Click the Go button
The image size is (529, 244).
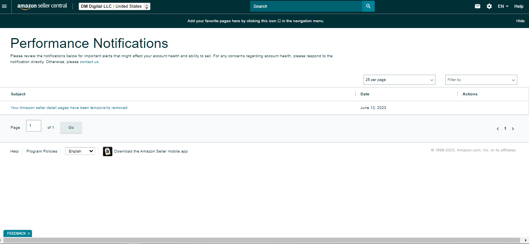(x=71, y=128)
